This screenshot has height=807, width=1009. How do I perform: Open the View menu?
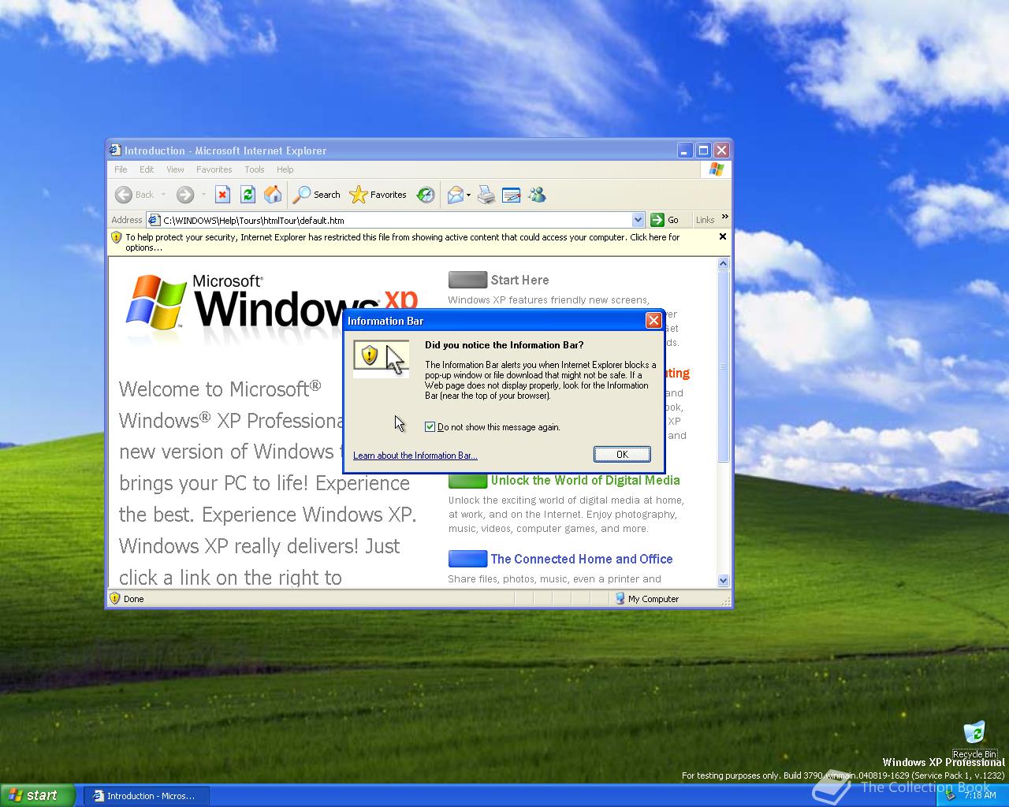[175, 169]
